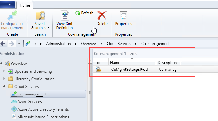Image resolution: width=218 pixels, height=121 pixels.
Task: Open the navigation history dropdown arrow
Action: (19, 44)
